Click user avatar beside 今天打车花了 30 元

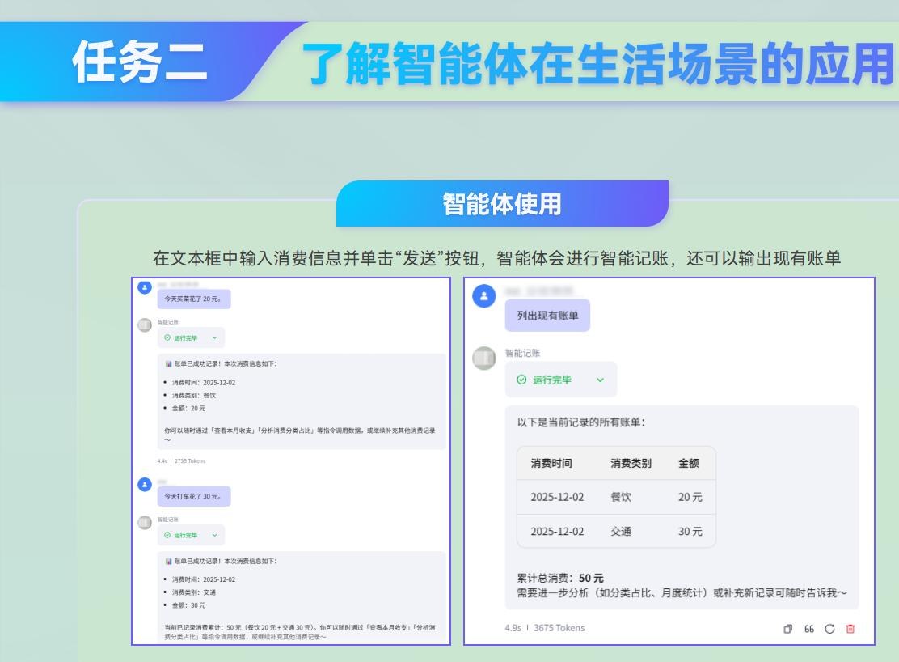pyautogui.click(x=145, y=485)
